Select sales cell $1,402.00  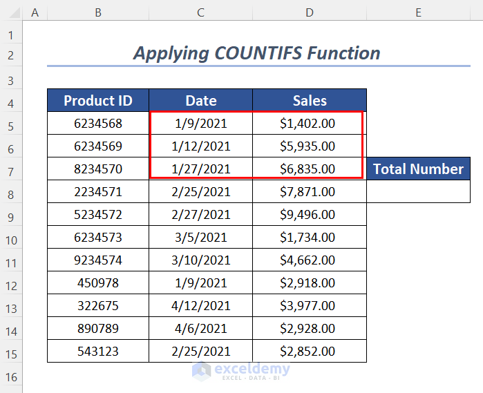(x=310, y=123)
